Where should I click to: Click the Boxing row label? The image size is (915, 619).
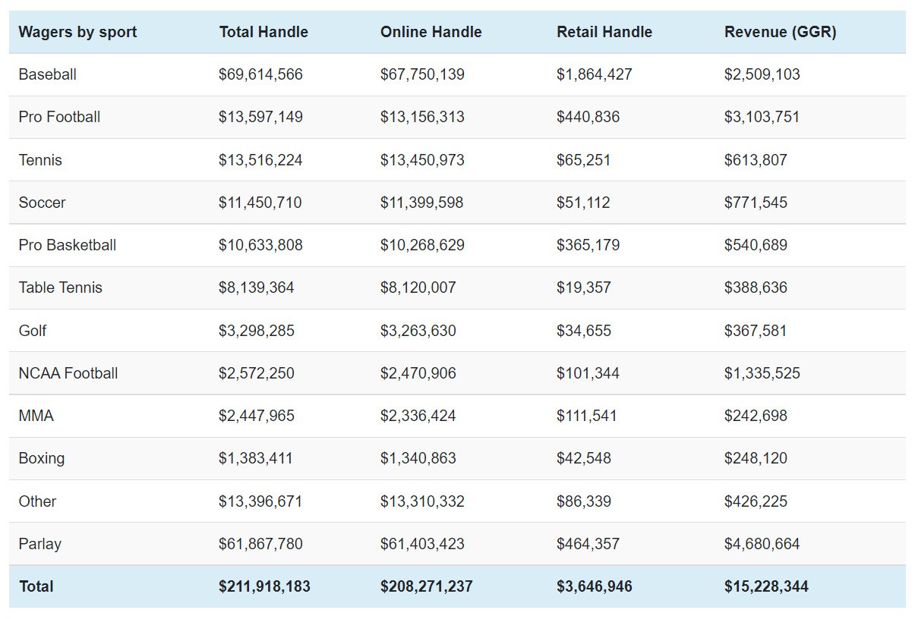tap(42, 458)
